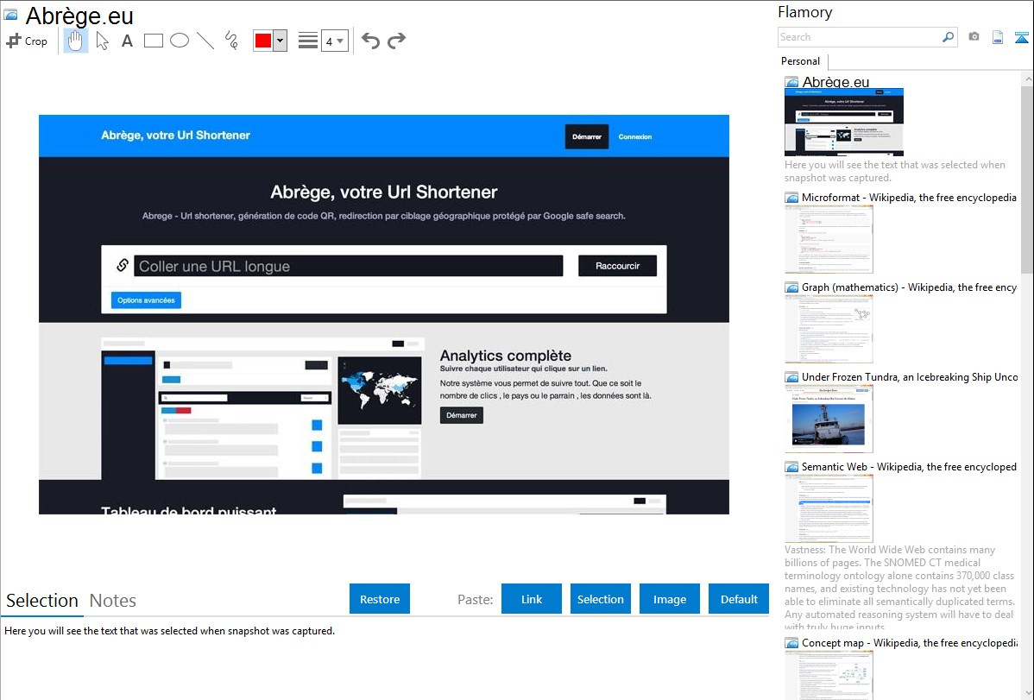Select the arrow pointer tool

[x=102, y=41]
